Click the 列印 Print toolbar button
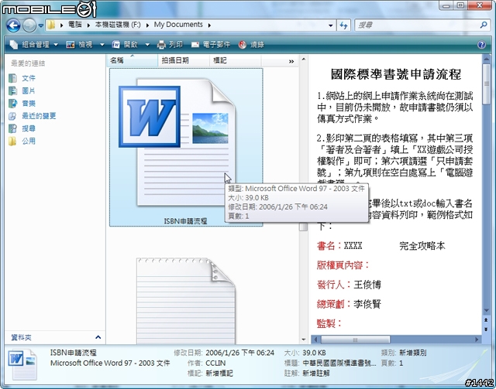The height and width of the screenshot is (389, 496). pos(170,45)
